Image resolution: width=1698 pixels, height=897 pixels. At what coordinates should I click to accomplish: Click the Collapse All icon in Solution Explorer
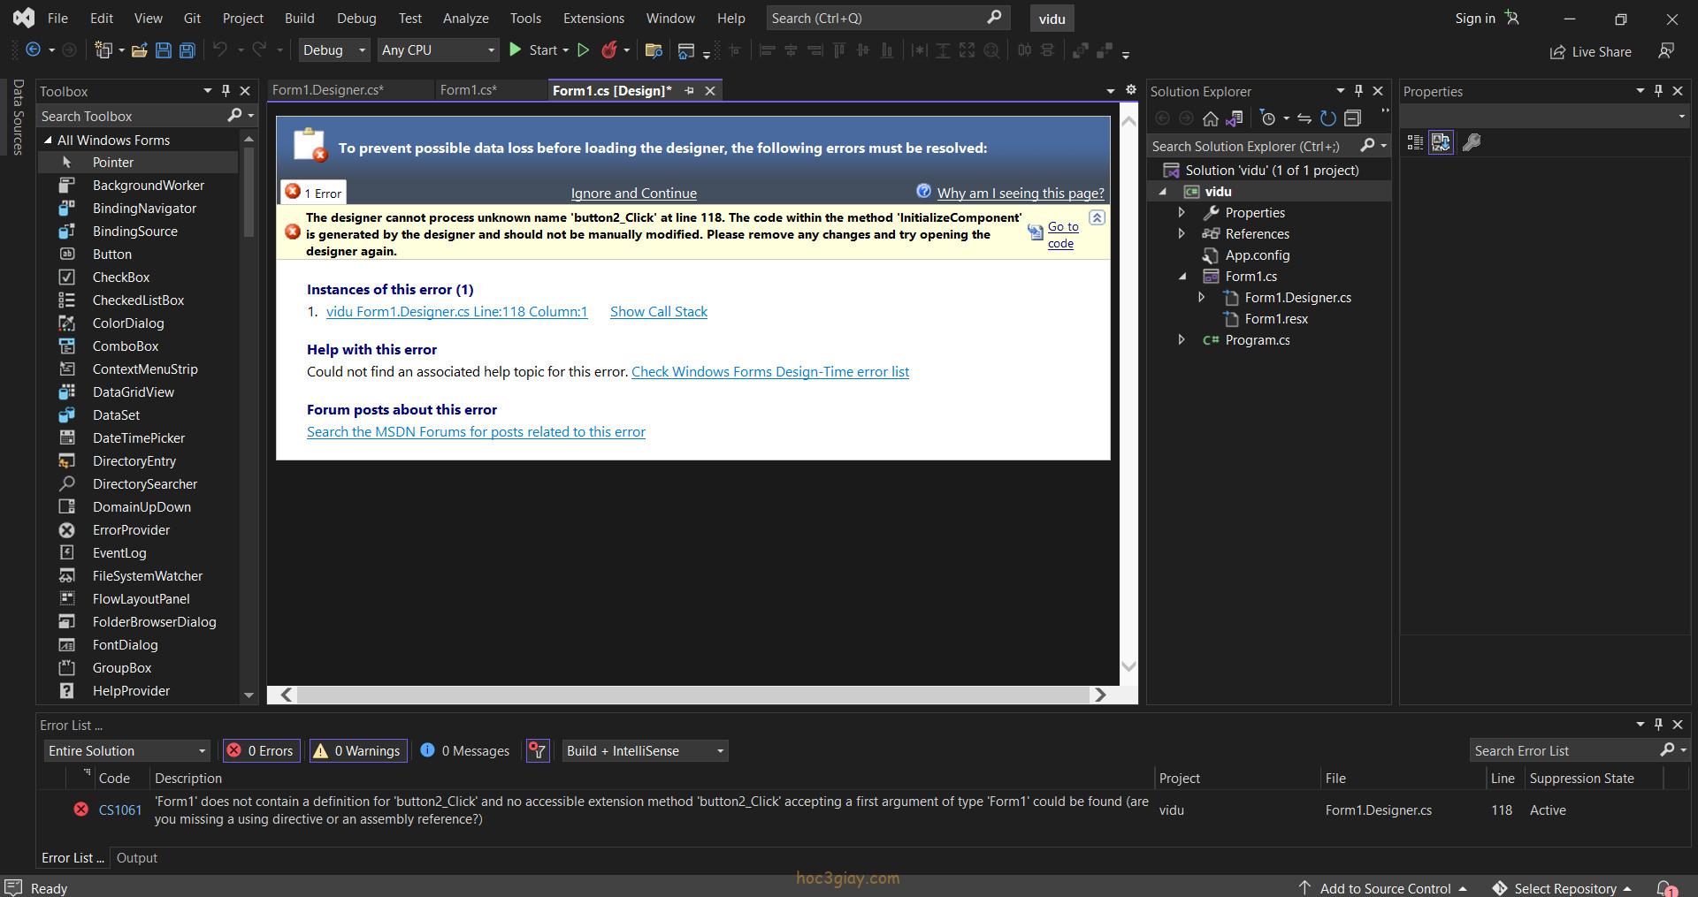[1352, 118]
